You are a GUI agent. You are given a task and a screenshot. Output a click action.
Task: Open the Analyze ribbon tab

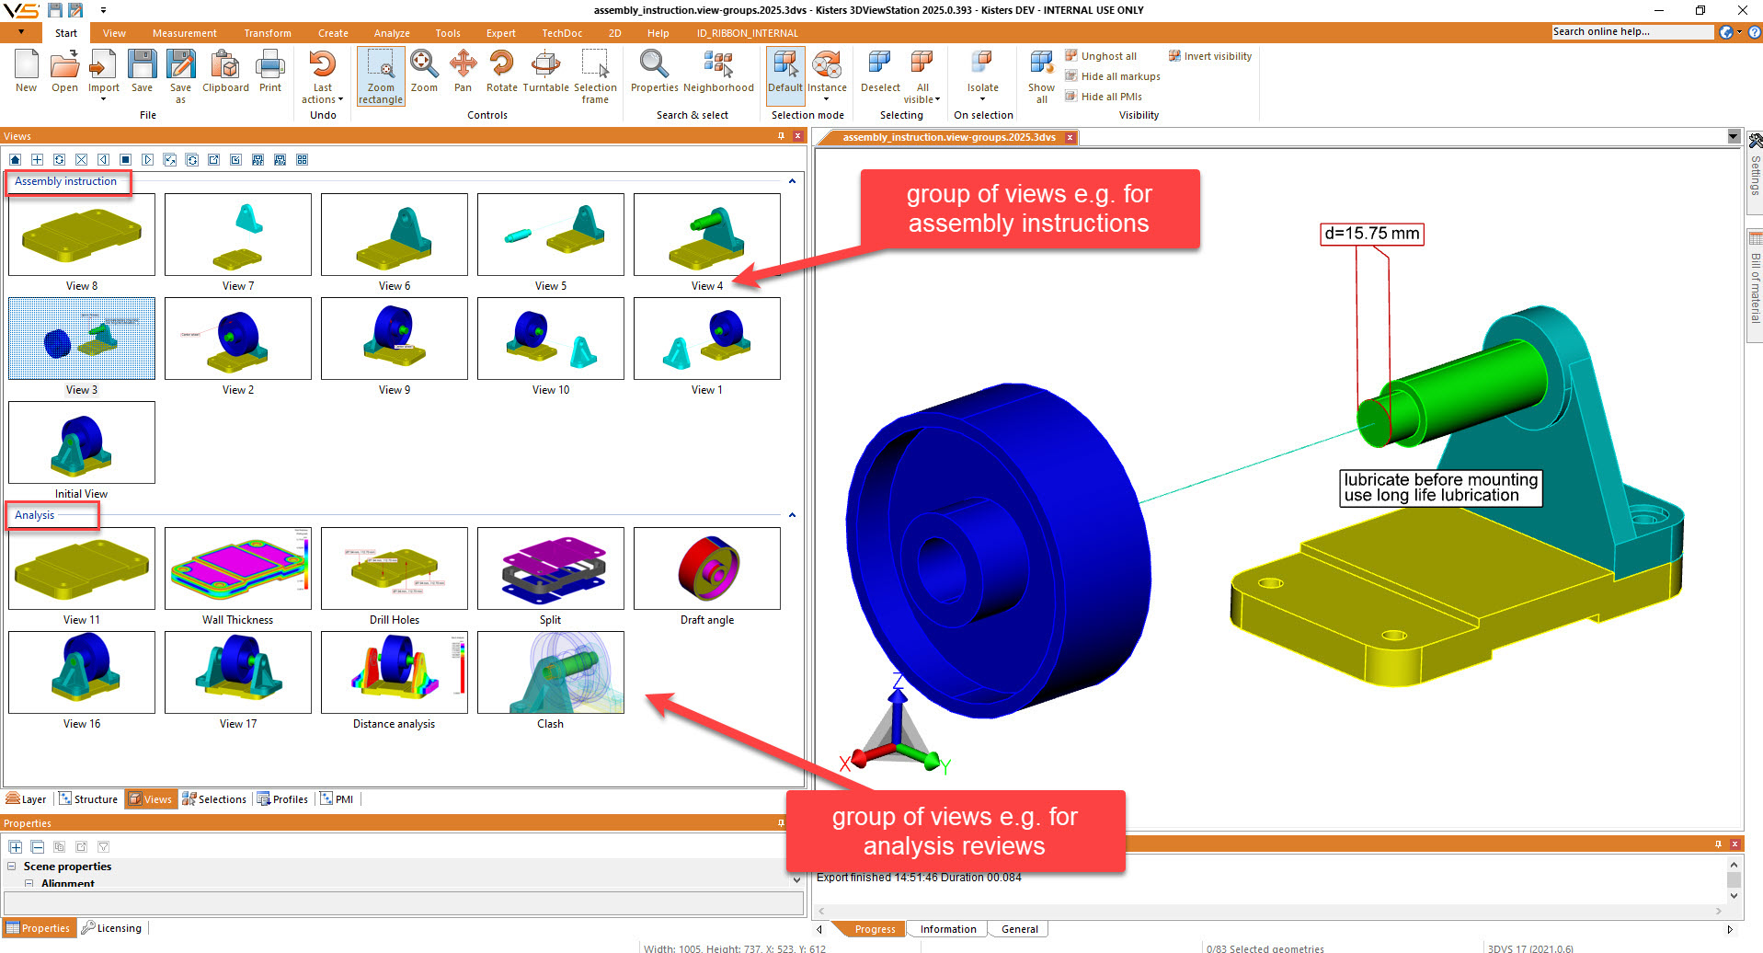pos(392,33)
